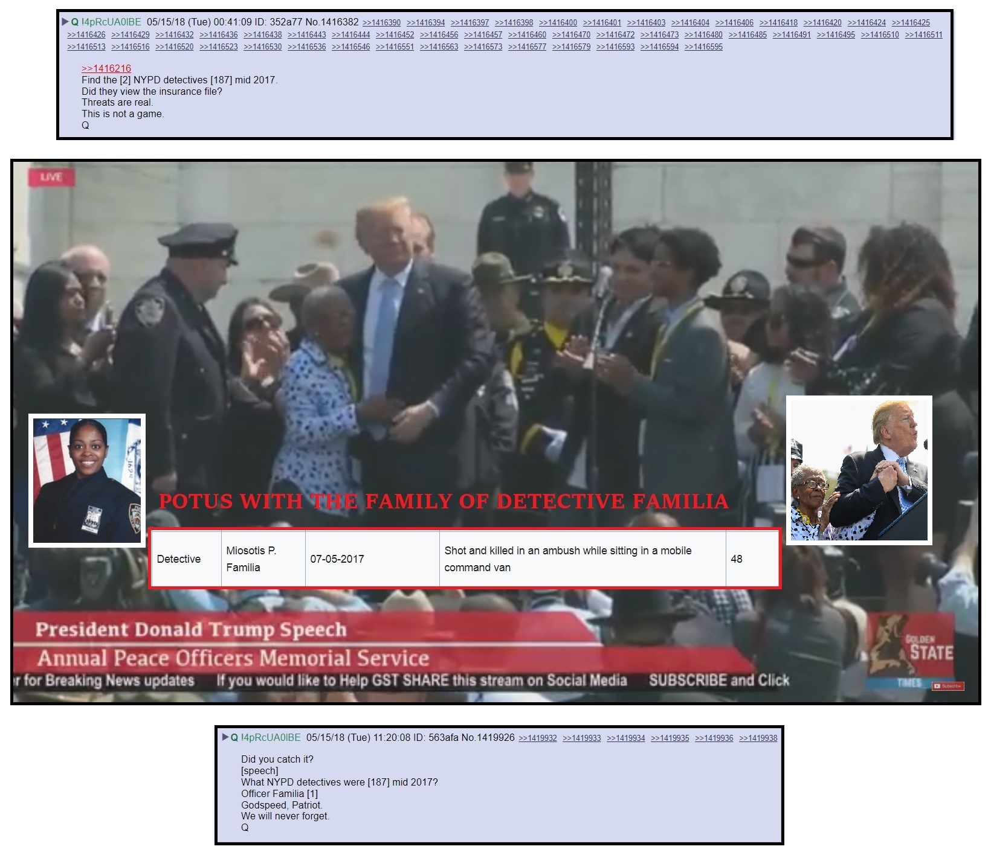Follow reply link >>1416403

click(x=646, y=23)
